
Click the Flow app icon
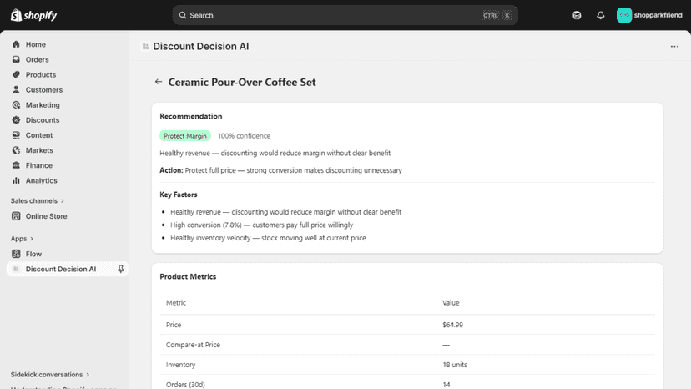17,254
